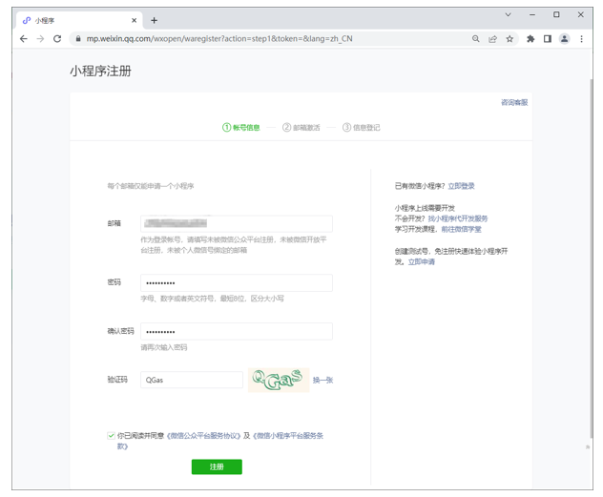Focus the 邮箱 email field
This screenshot has height=497, width=603.
pyautogui.click(x=236, y=223)
